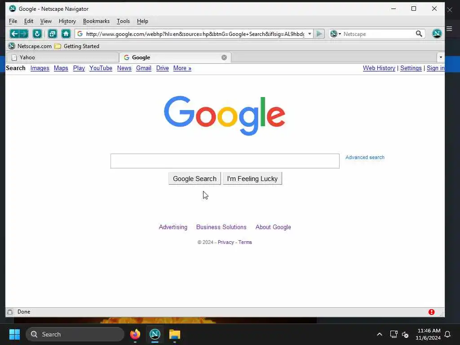Screen dimensions: 460x345
Task: Open the Bookmarks menu
Action: [96, 21]
